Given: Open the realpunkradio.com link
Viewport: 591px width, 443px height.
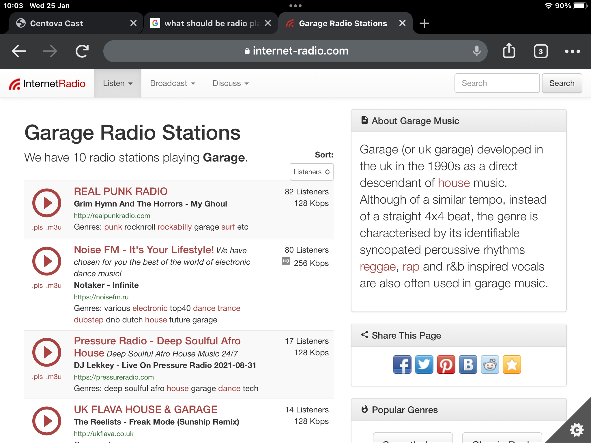Looking at the screenshot, I should tap(112, 216).
